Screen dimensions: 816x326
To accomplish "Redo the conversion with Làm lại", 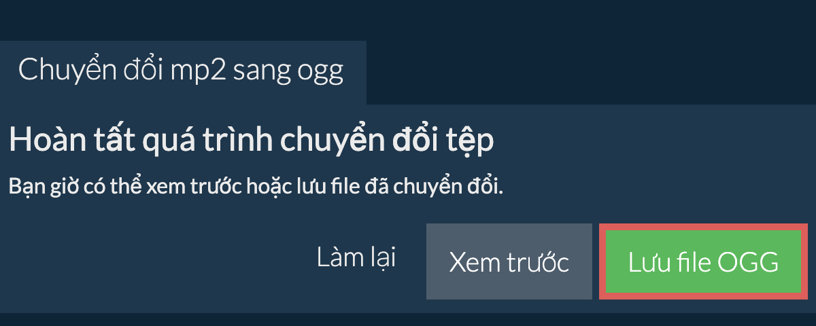I will click(x=356, y=259).
